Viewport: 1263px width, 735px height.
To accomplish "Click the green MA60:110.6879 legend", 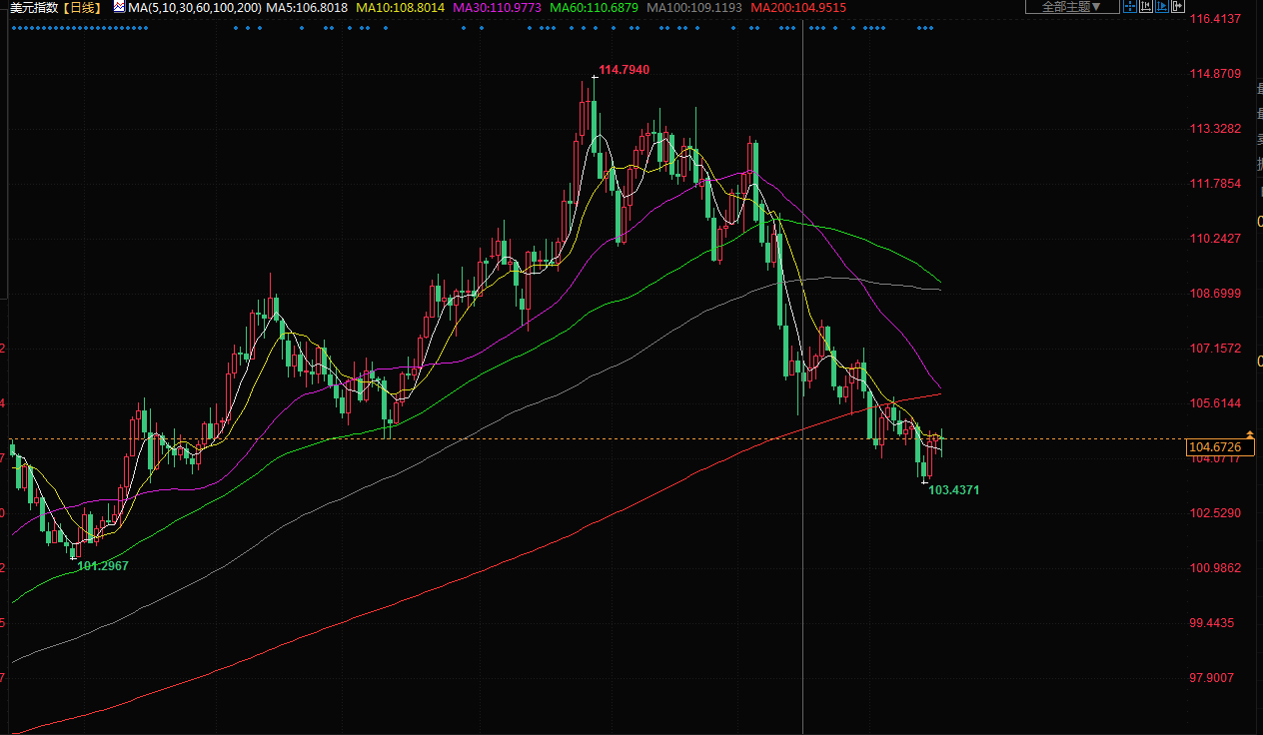I will (x=594, y=7).
